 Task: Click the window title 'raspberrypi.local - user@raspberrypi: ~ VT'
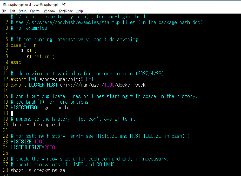click(x=37, y=5)
